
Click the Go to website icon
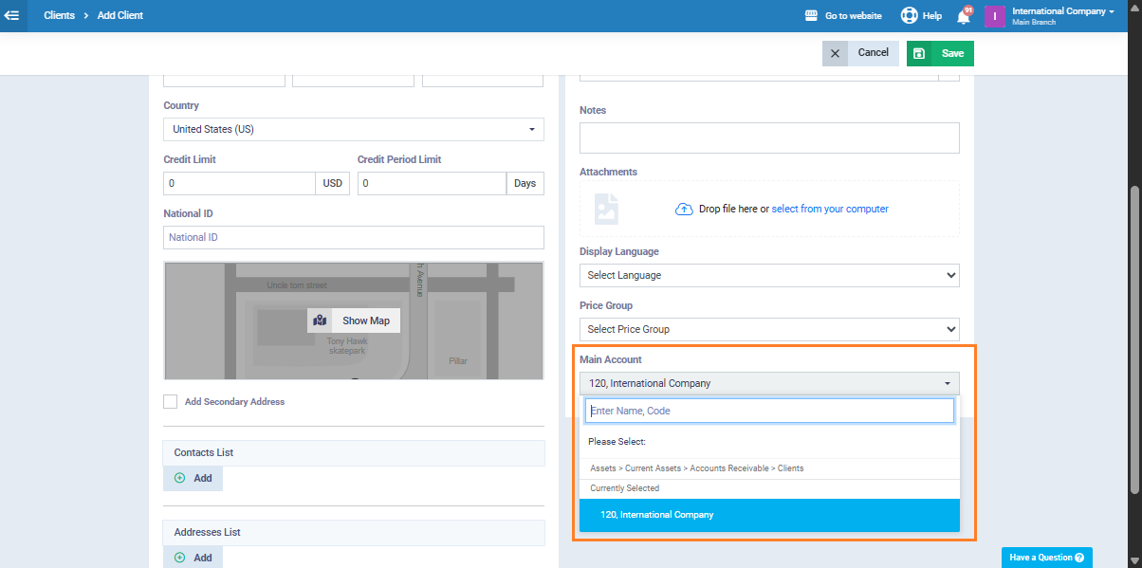(x=811, y=16)
